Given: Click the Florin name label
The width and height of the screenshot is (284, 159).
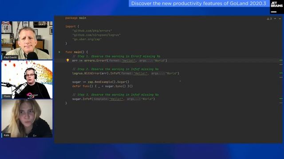Looking at the screenshot, I should (7, 96).
